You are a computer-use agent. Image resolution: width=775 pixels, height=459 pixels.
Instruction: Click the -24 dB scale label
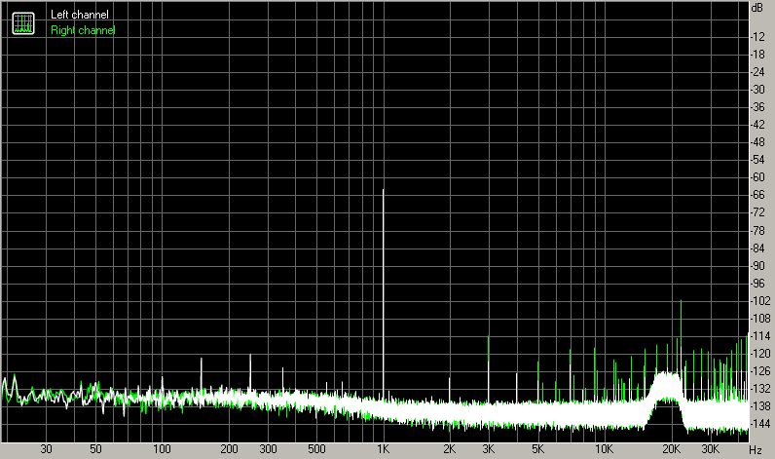(x=757, y=72)
